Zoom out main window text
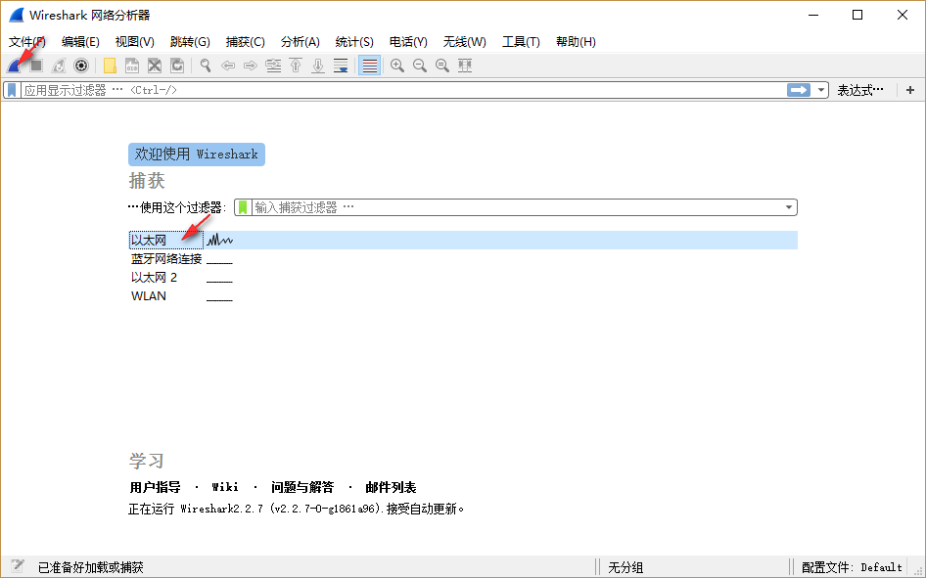Image resolution: width=926 pixels, height=578 pixels. tap(420, 66)
